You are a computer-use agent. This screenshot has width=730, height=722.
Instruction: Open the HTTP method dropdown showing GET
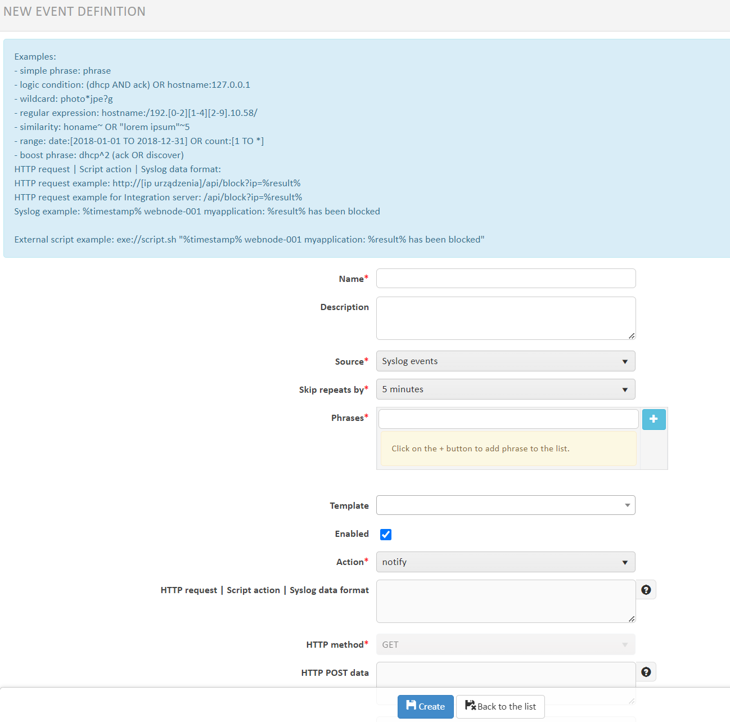506,645
